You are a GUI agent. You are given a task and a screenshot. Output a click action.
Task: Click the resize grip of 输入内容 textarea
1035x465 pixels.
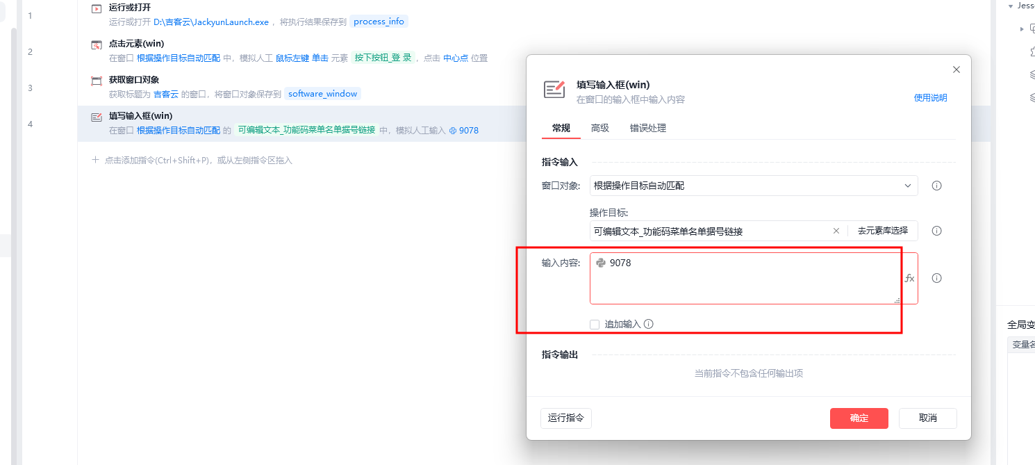coord(897,300)
